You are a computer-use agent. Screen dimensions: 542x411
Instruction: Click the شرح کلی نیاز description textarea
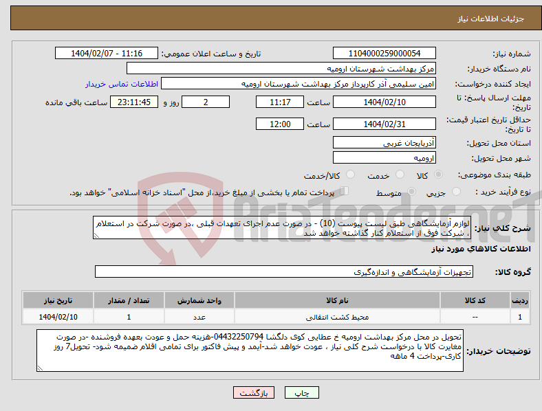[x=282, y=227]
